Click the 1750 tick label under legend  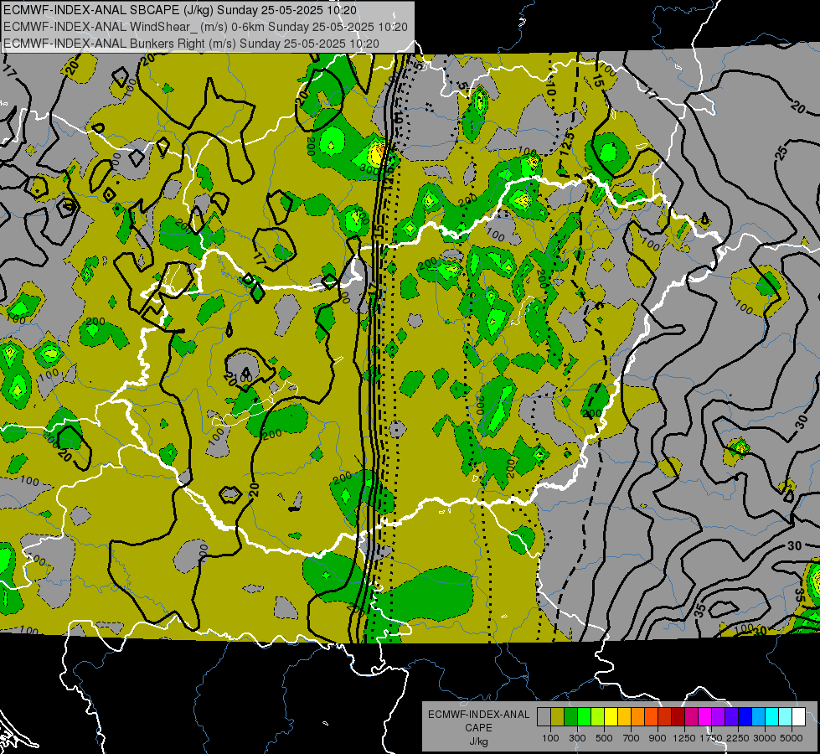click(x=711, y=738)
